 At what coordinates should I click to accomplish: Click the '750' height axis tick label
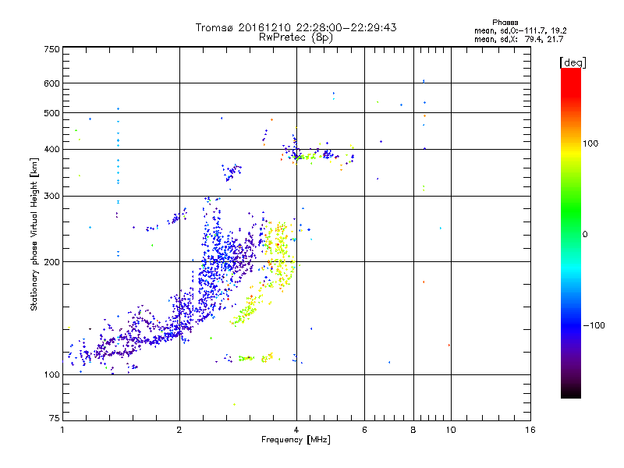click(x=51, y=49)
